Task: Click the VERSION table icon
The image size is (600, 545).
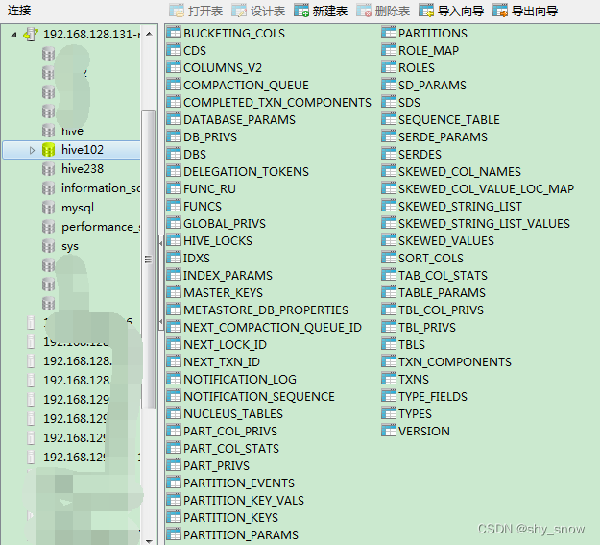Action: (x=389, y=431)
